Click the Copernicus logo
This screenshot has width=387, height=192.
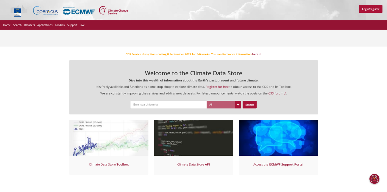45,11
